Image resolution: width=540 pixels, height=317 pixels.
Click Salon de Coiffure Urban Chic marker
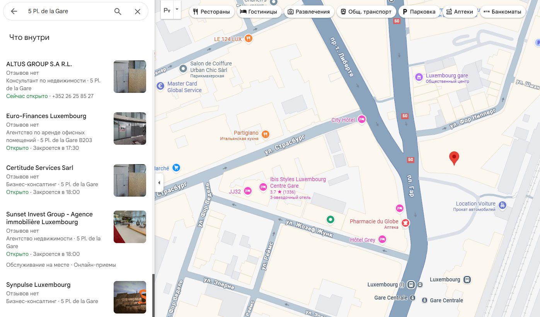[x=183, y=69]
